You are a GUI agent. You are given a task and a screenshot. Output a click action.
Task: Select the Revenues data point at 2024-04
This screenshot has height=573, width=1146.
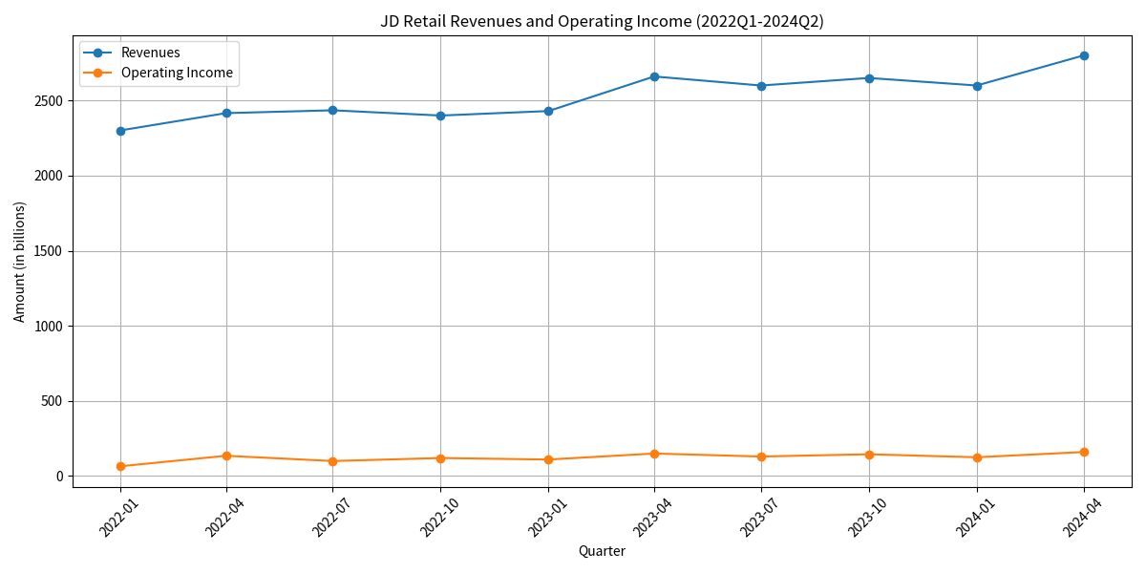pyautogui.click(x=1084, y=55)
